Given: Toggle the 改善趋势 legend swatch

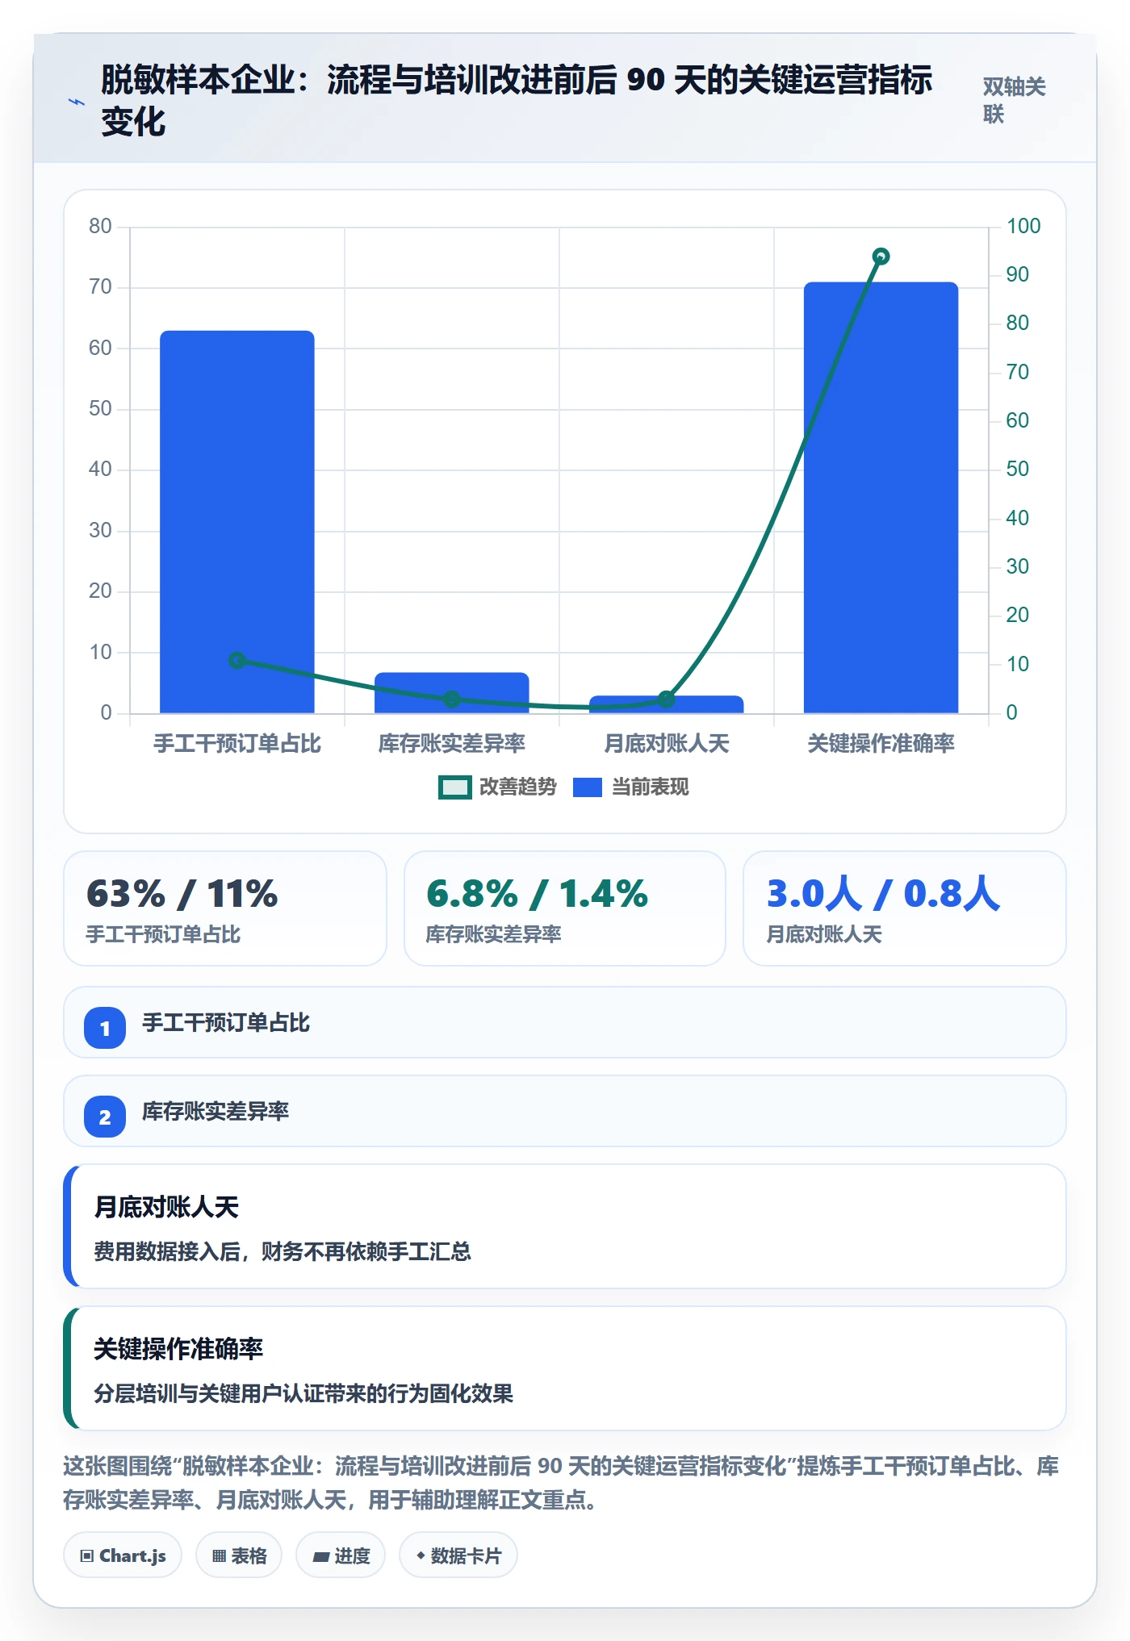Looking at the screenshot, I should pyautogui.click(x=454, y=787).
